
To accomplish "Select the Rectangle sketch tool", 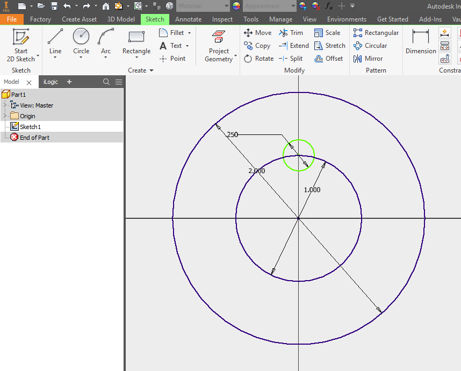I will click(x=136, y=41).
